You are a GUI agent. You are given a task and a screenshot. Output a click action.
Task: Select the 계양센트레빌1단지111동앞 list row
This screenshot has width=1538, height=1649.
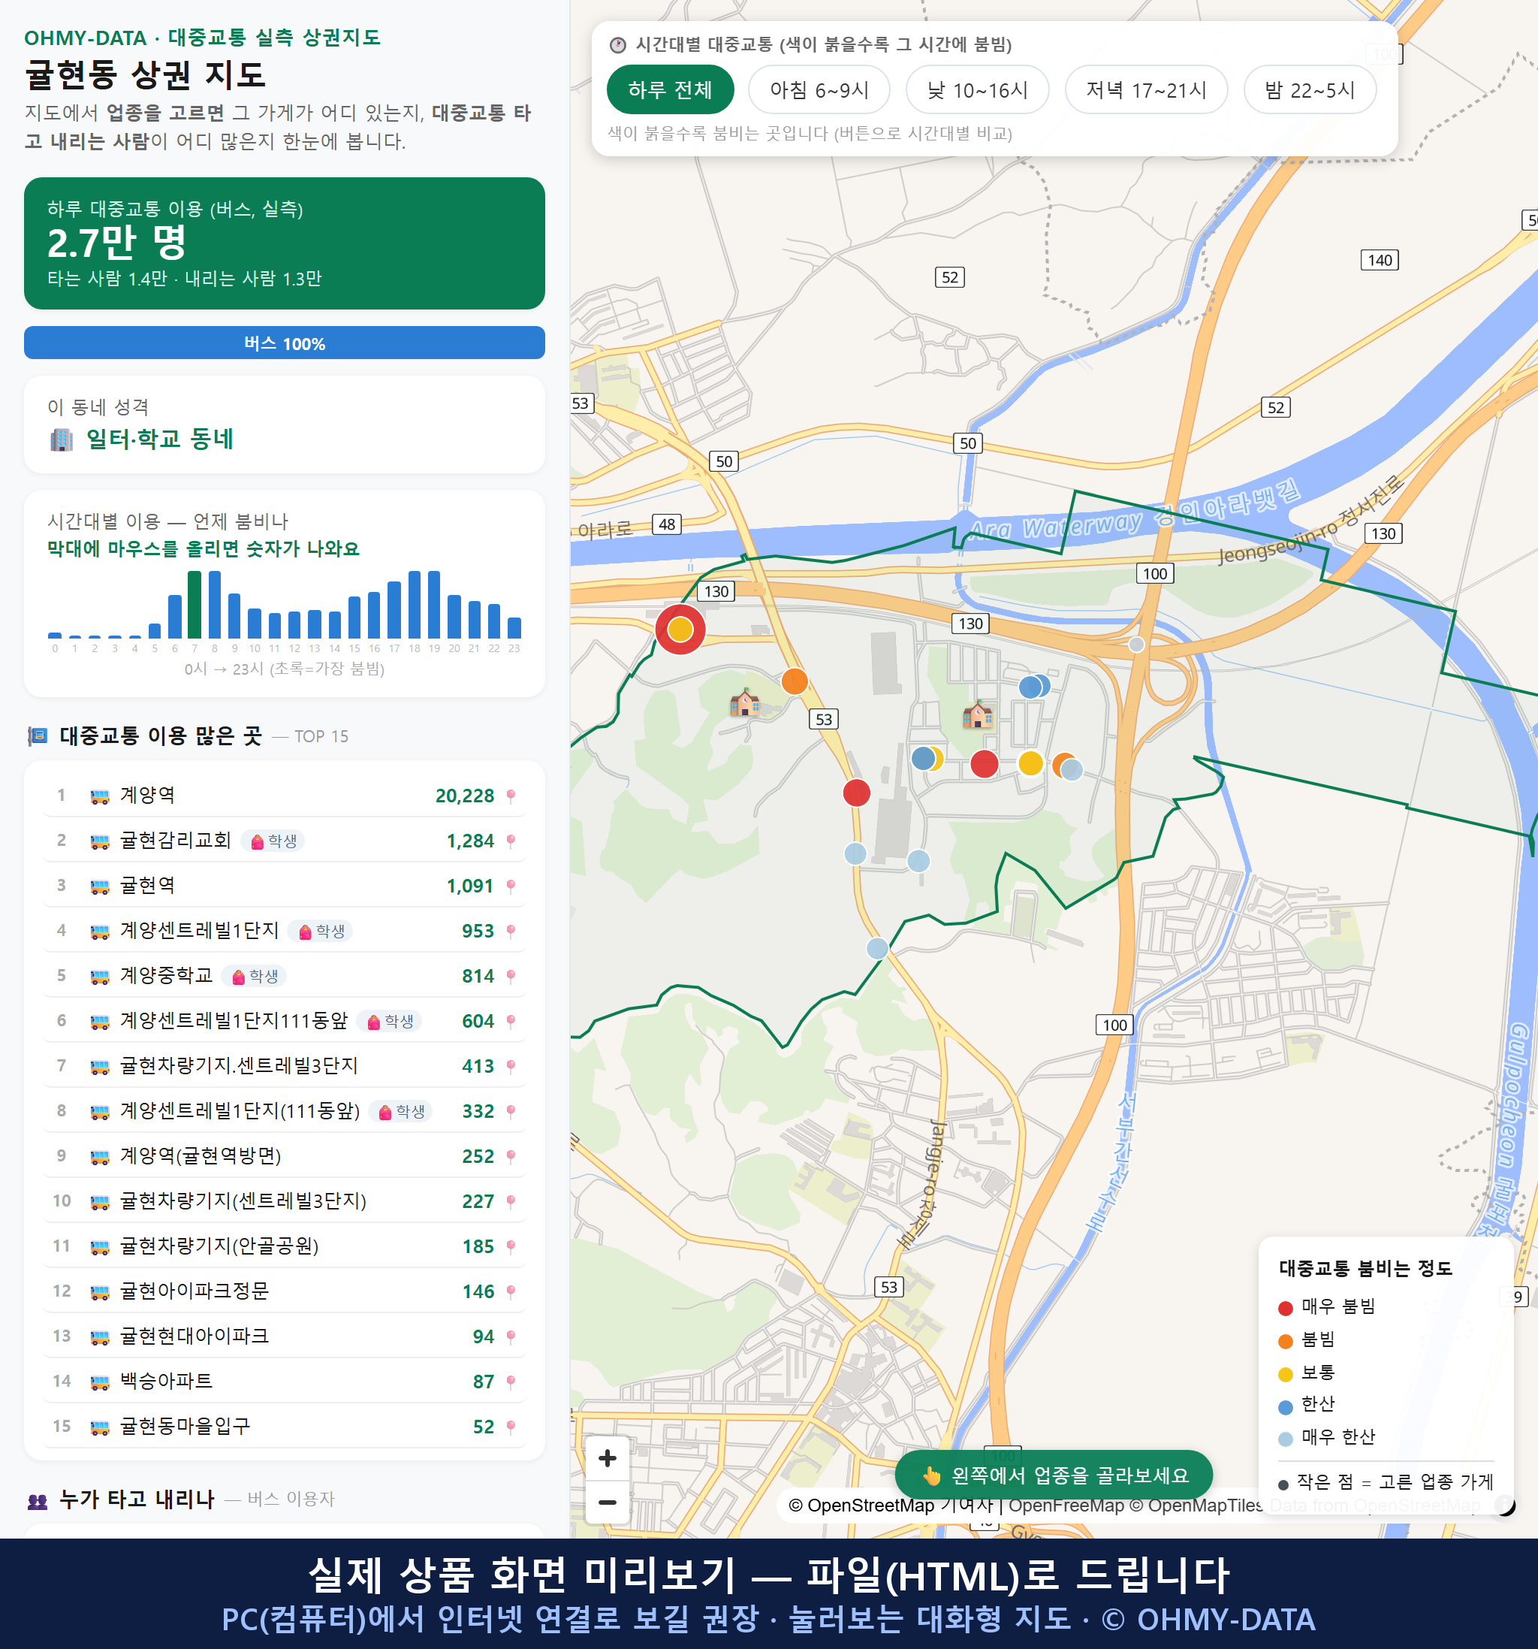[285, 1021]
